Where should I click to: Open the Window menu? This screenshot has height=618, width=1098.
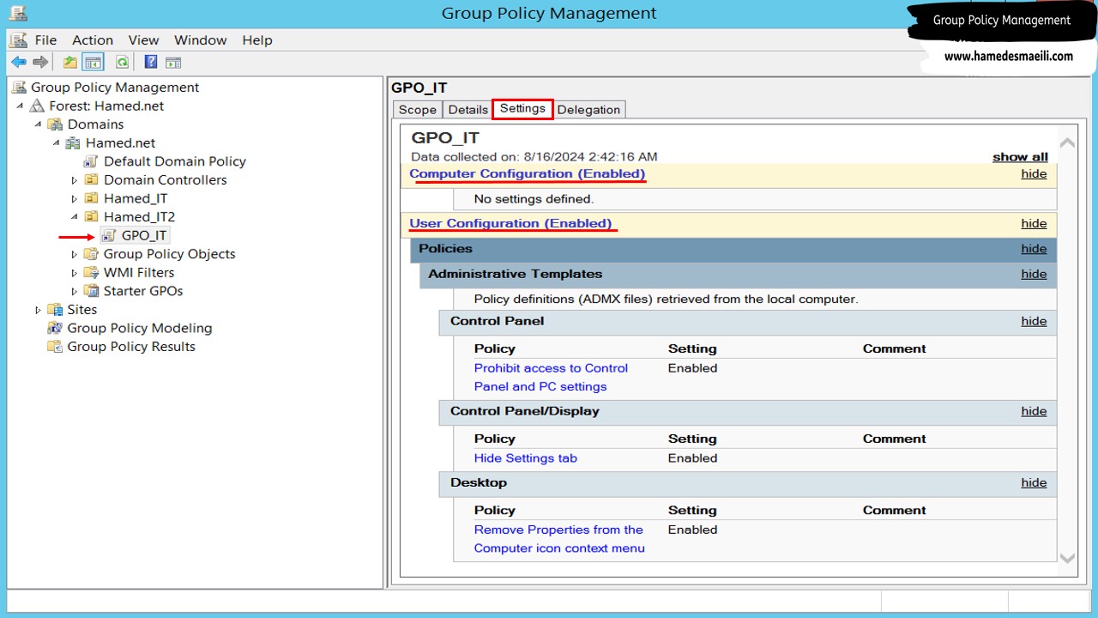[201, 39]
